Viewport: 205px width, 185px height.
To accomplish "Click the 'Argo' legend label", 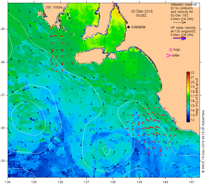I will 177,50.
